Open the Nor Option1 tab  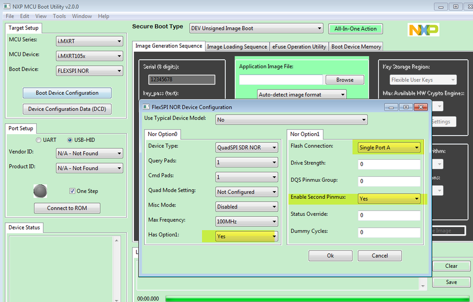304,134
